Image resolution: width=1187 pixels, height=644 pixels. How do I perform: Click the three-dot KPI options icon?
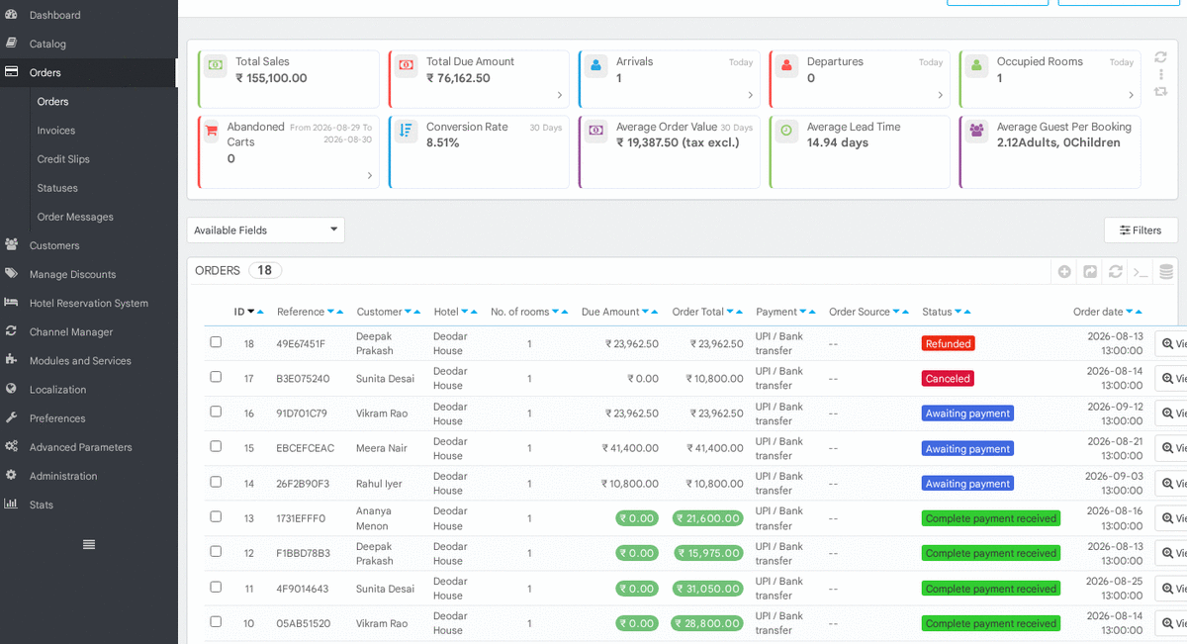pyautogui.click(x=1161, y=74)
